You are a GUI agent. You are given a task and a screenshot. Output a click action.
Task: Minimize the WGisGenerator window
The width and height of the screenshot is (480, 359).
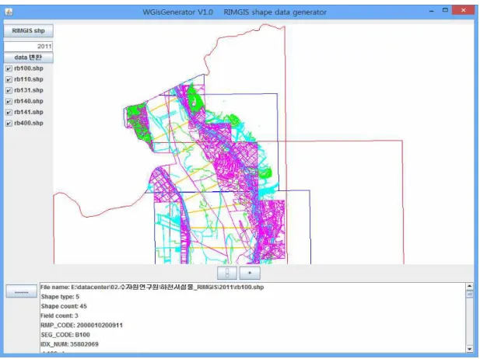pyautogui.click(x=432, y=12)
